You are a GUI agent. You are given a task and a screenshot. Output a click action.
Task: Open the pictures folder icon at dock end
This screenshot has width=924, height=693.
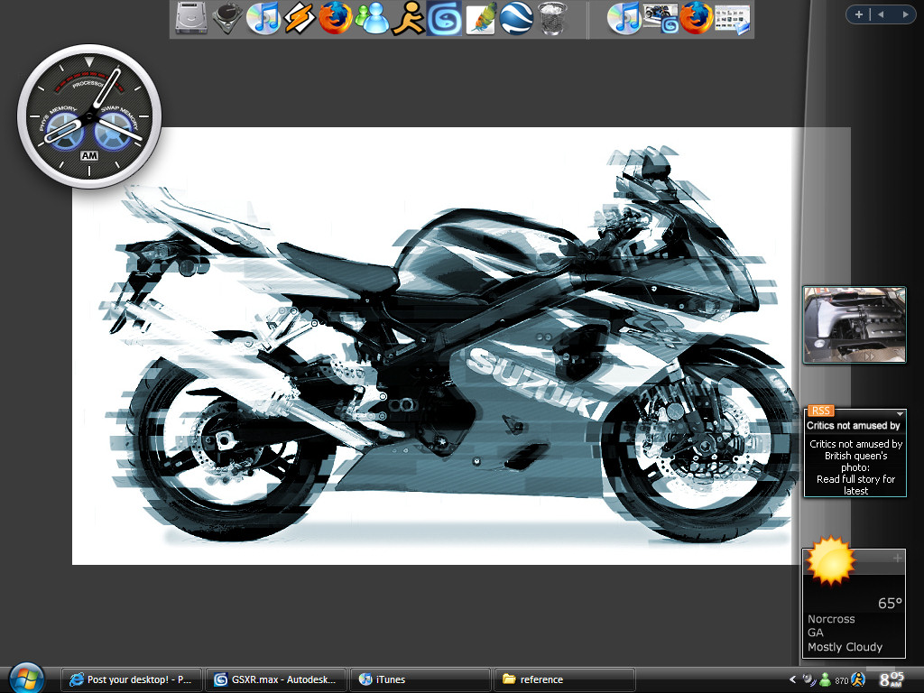[733, 20]
